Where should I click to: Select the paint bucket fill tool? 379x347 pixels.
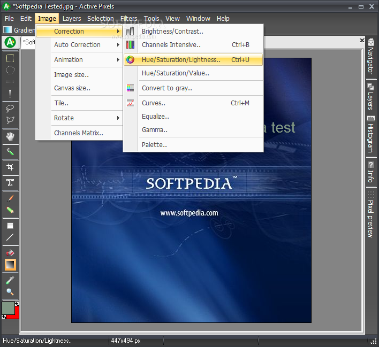[10, 253]
